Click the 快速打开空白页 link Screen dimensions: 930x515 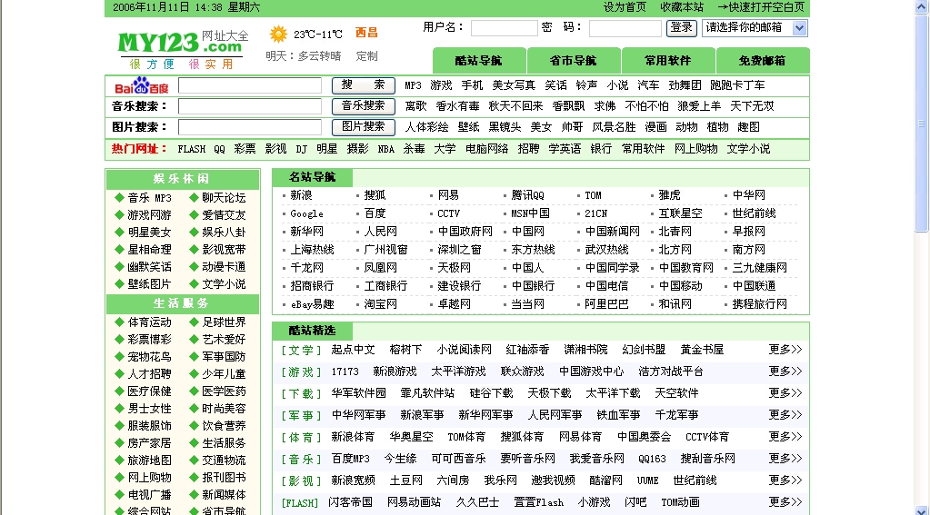click(761, 7)
